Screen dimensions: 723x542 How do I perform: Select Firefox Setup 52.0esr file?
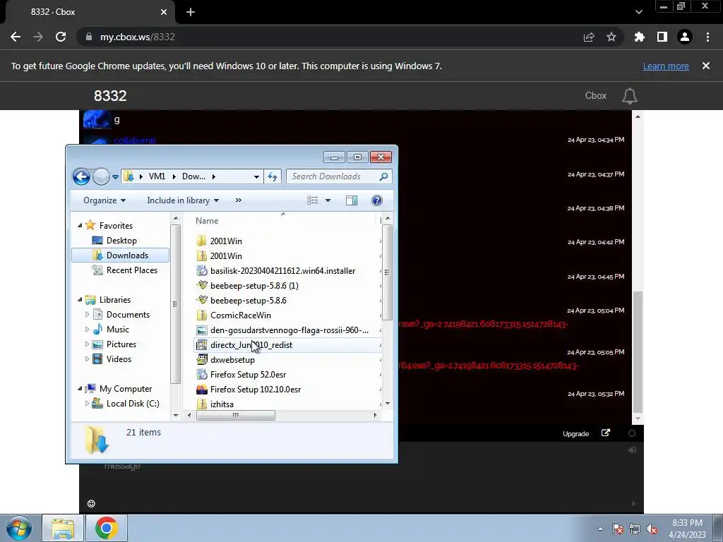(248, 375)
